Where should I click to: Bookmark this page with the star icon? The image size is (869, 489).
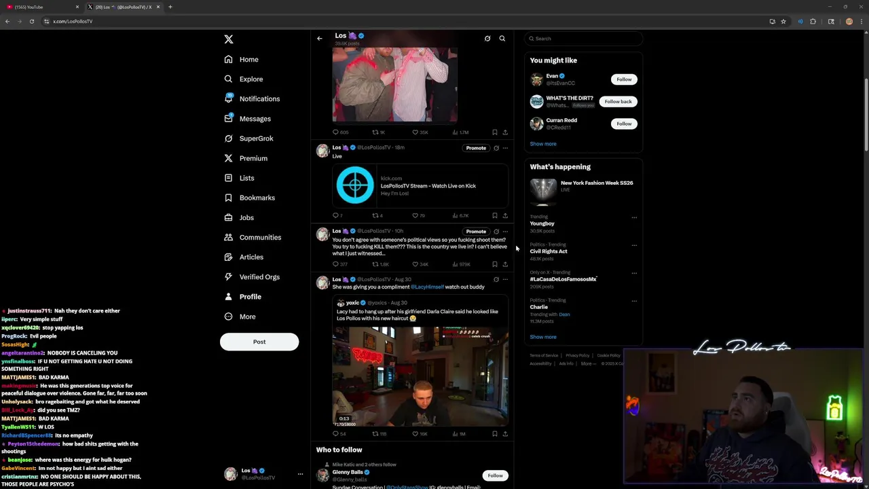click(x=783, y=21)
